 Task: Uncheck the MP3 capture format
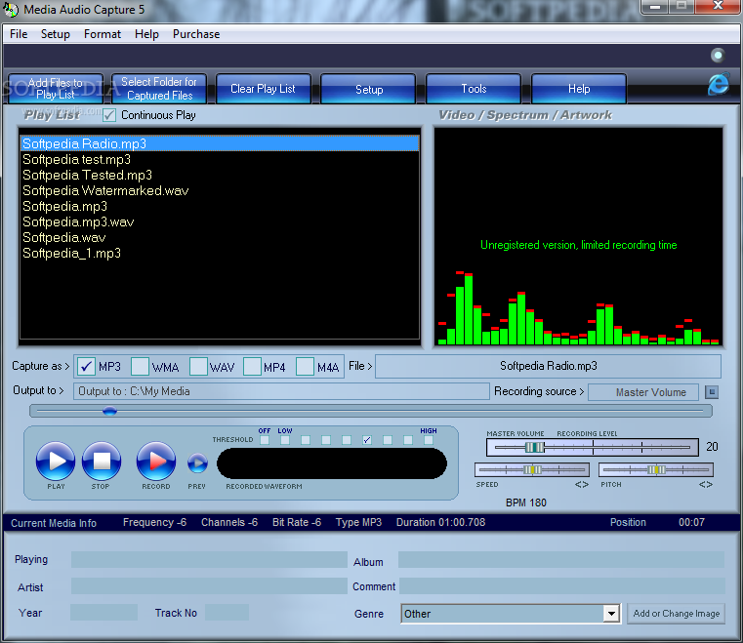tap(86, 367)
